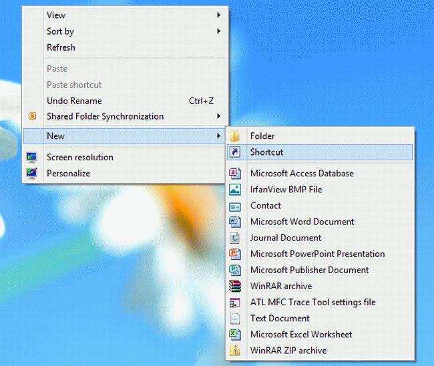This screenshot has height=366, width=434.
Task: Select the New menu entry
Action: [x=124, y=136]
